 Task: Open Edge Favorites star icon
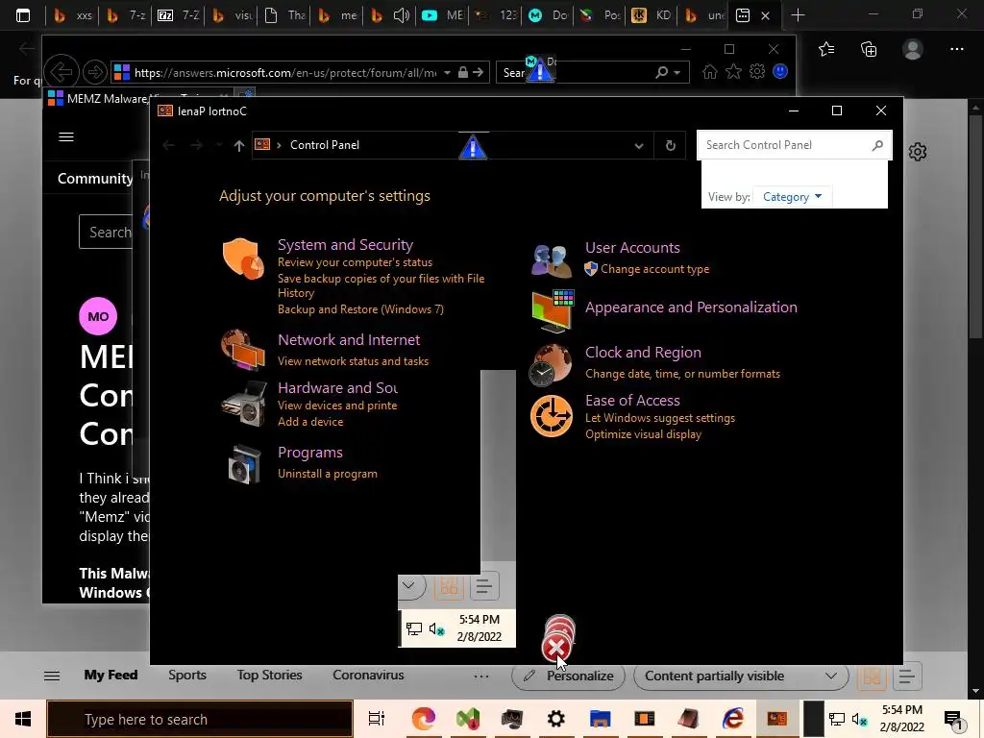[x=825, y=49]
